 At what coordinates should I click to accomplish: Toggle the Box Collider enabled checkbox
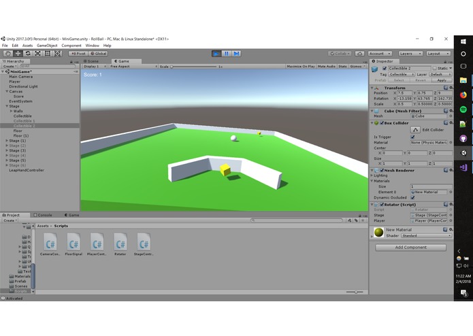pyautogui.click(x=382, y=123)
